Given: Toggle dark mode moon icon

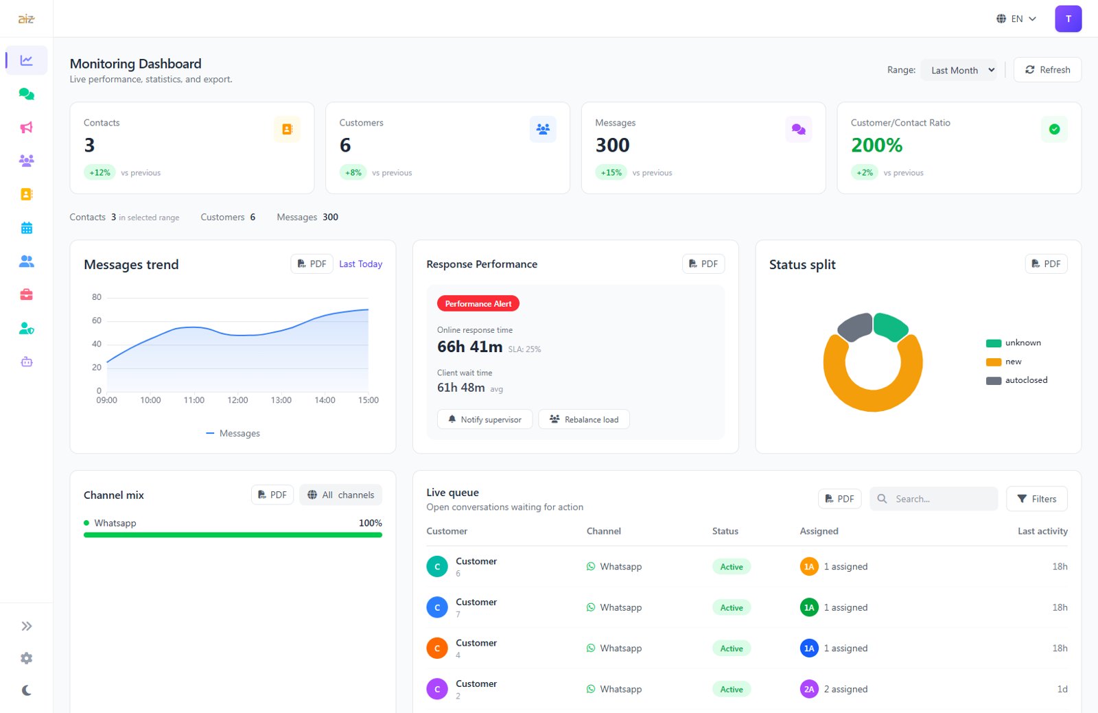Looking at the screenshot, I should (26, 690).
